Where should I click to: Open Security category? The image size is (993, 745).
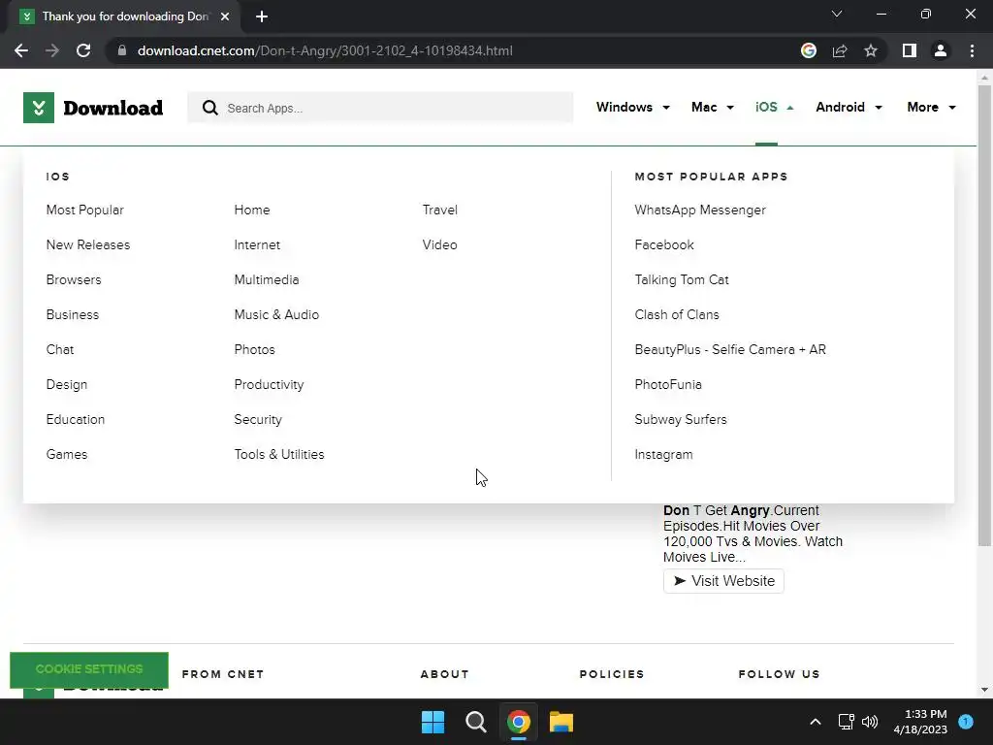point(258,419)
